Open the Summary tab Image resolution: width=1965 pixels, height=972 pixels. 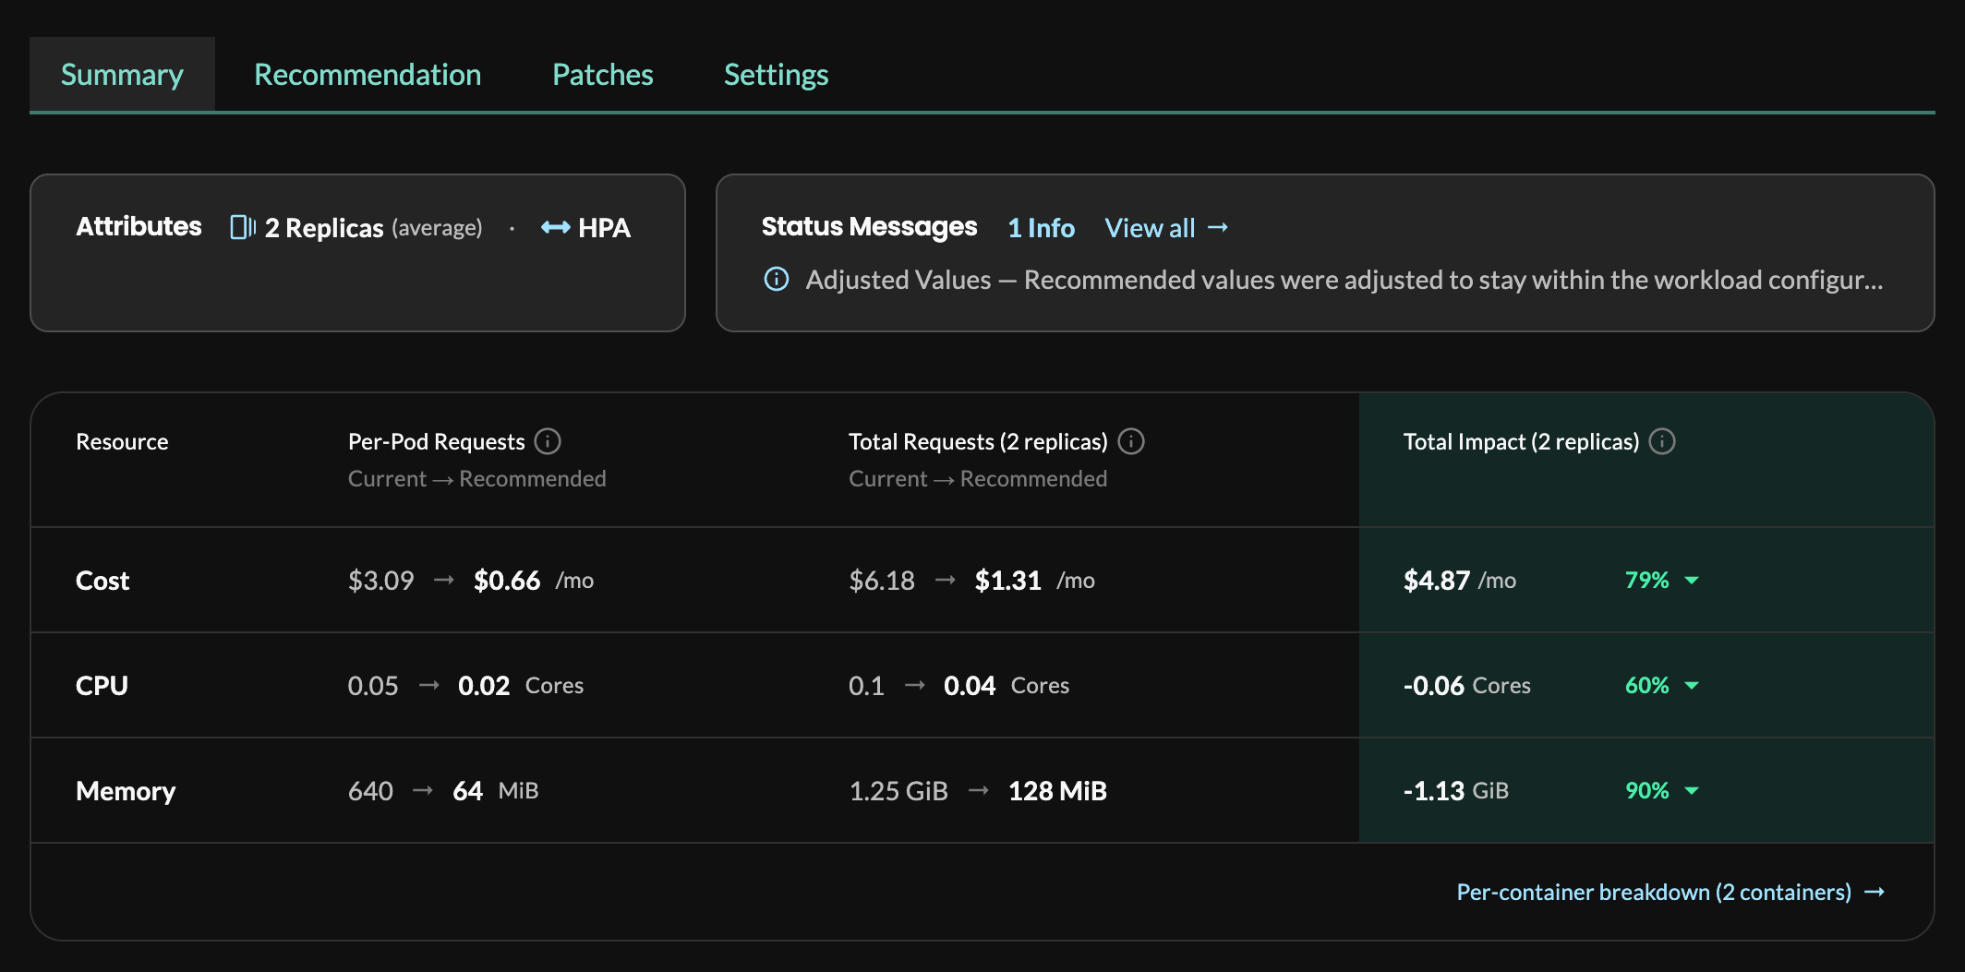[122, 75]
